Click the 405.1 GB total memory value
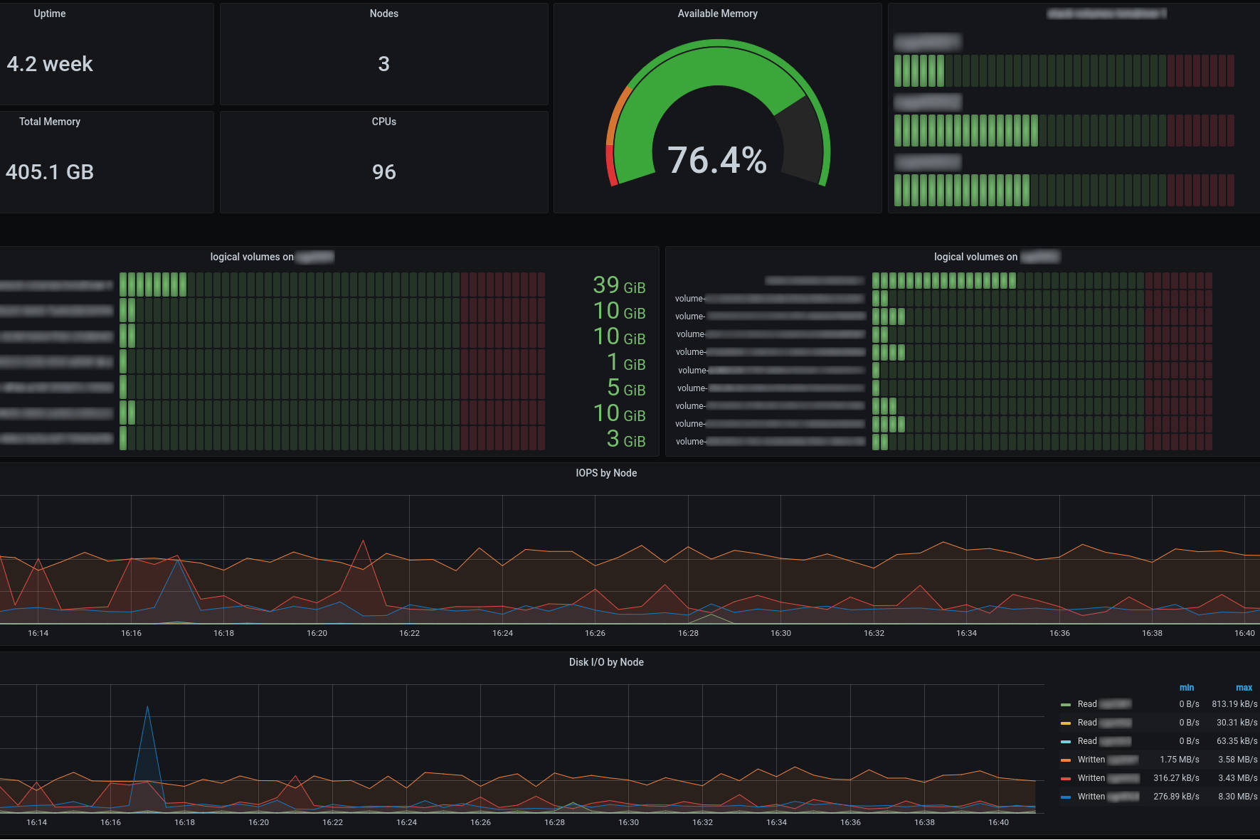 [50, 172]
